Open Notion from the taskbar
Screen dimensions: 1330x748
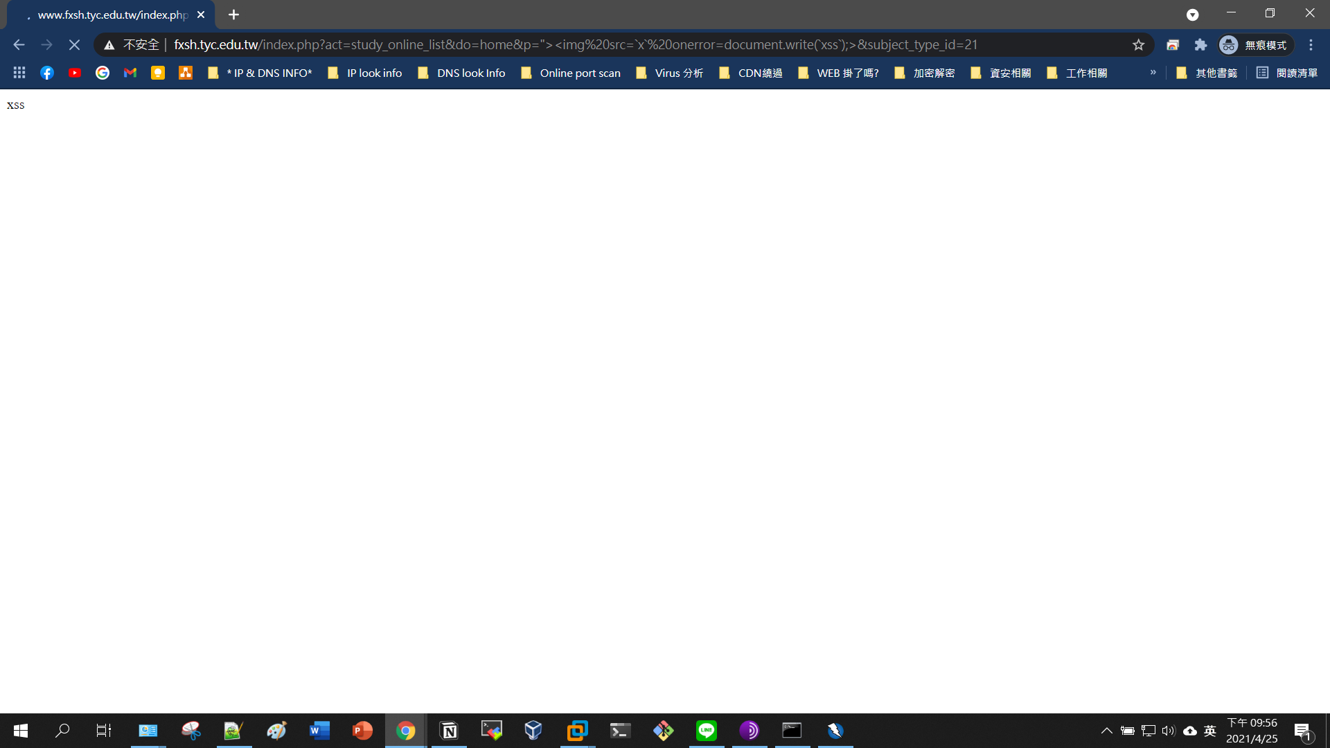[449, 731]
